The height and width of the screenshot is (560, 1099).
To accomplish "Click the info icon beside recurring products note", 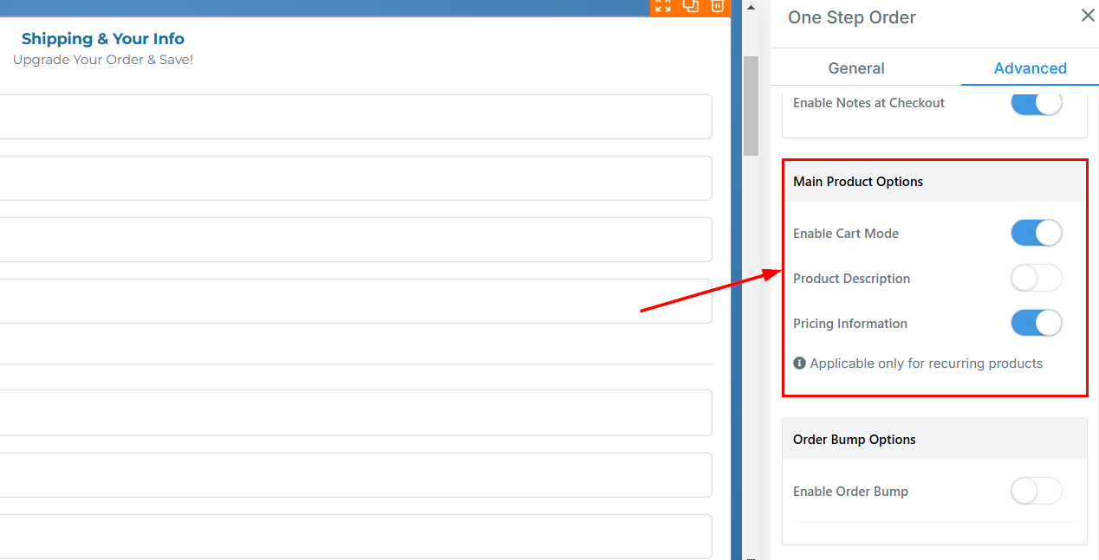I will (799, 364).
